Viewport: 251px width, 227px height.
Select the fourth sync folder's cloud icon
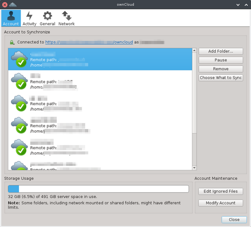[x=19, y=125]
